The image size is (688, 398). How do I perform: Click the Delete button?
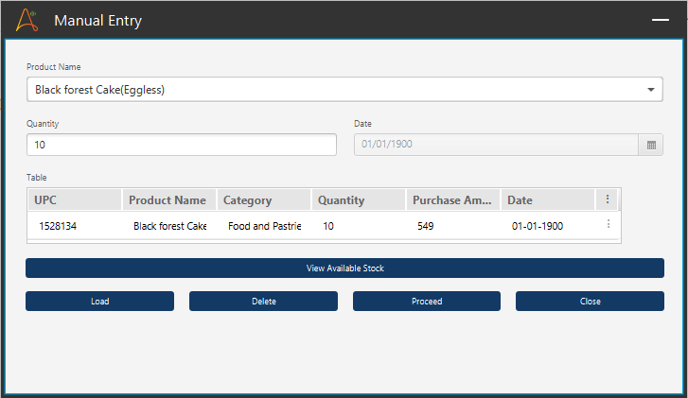pos(263,302)
